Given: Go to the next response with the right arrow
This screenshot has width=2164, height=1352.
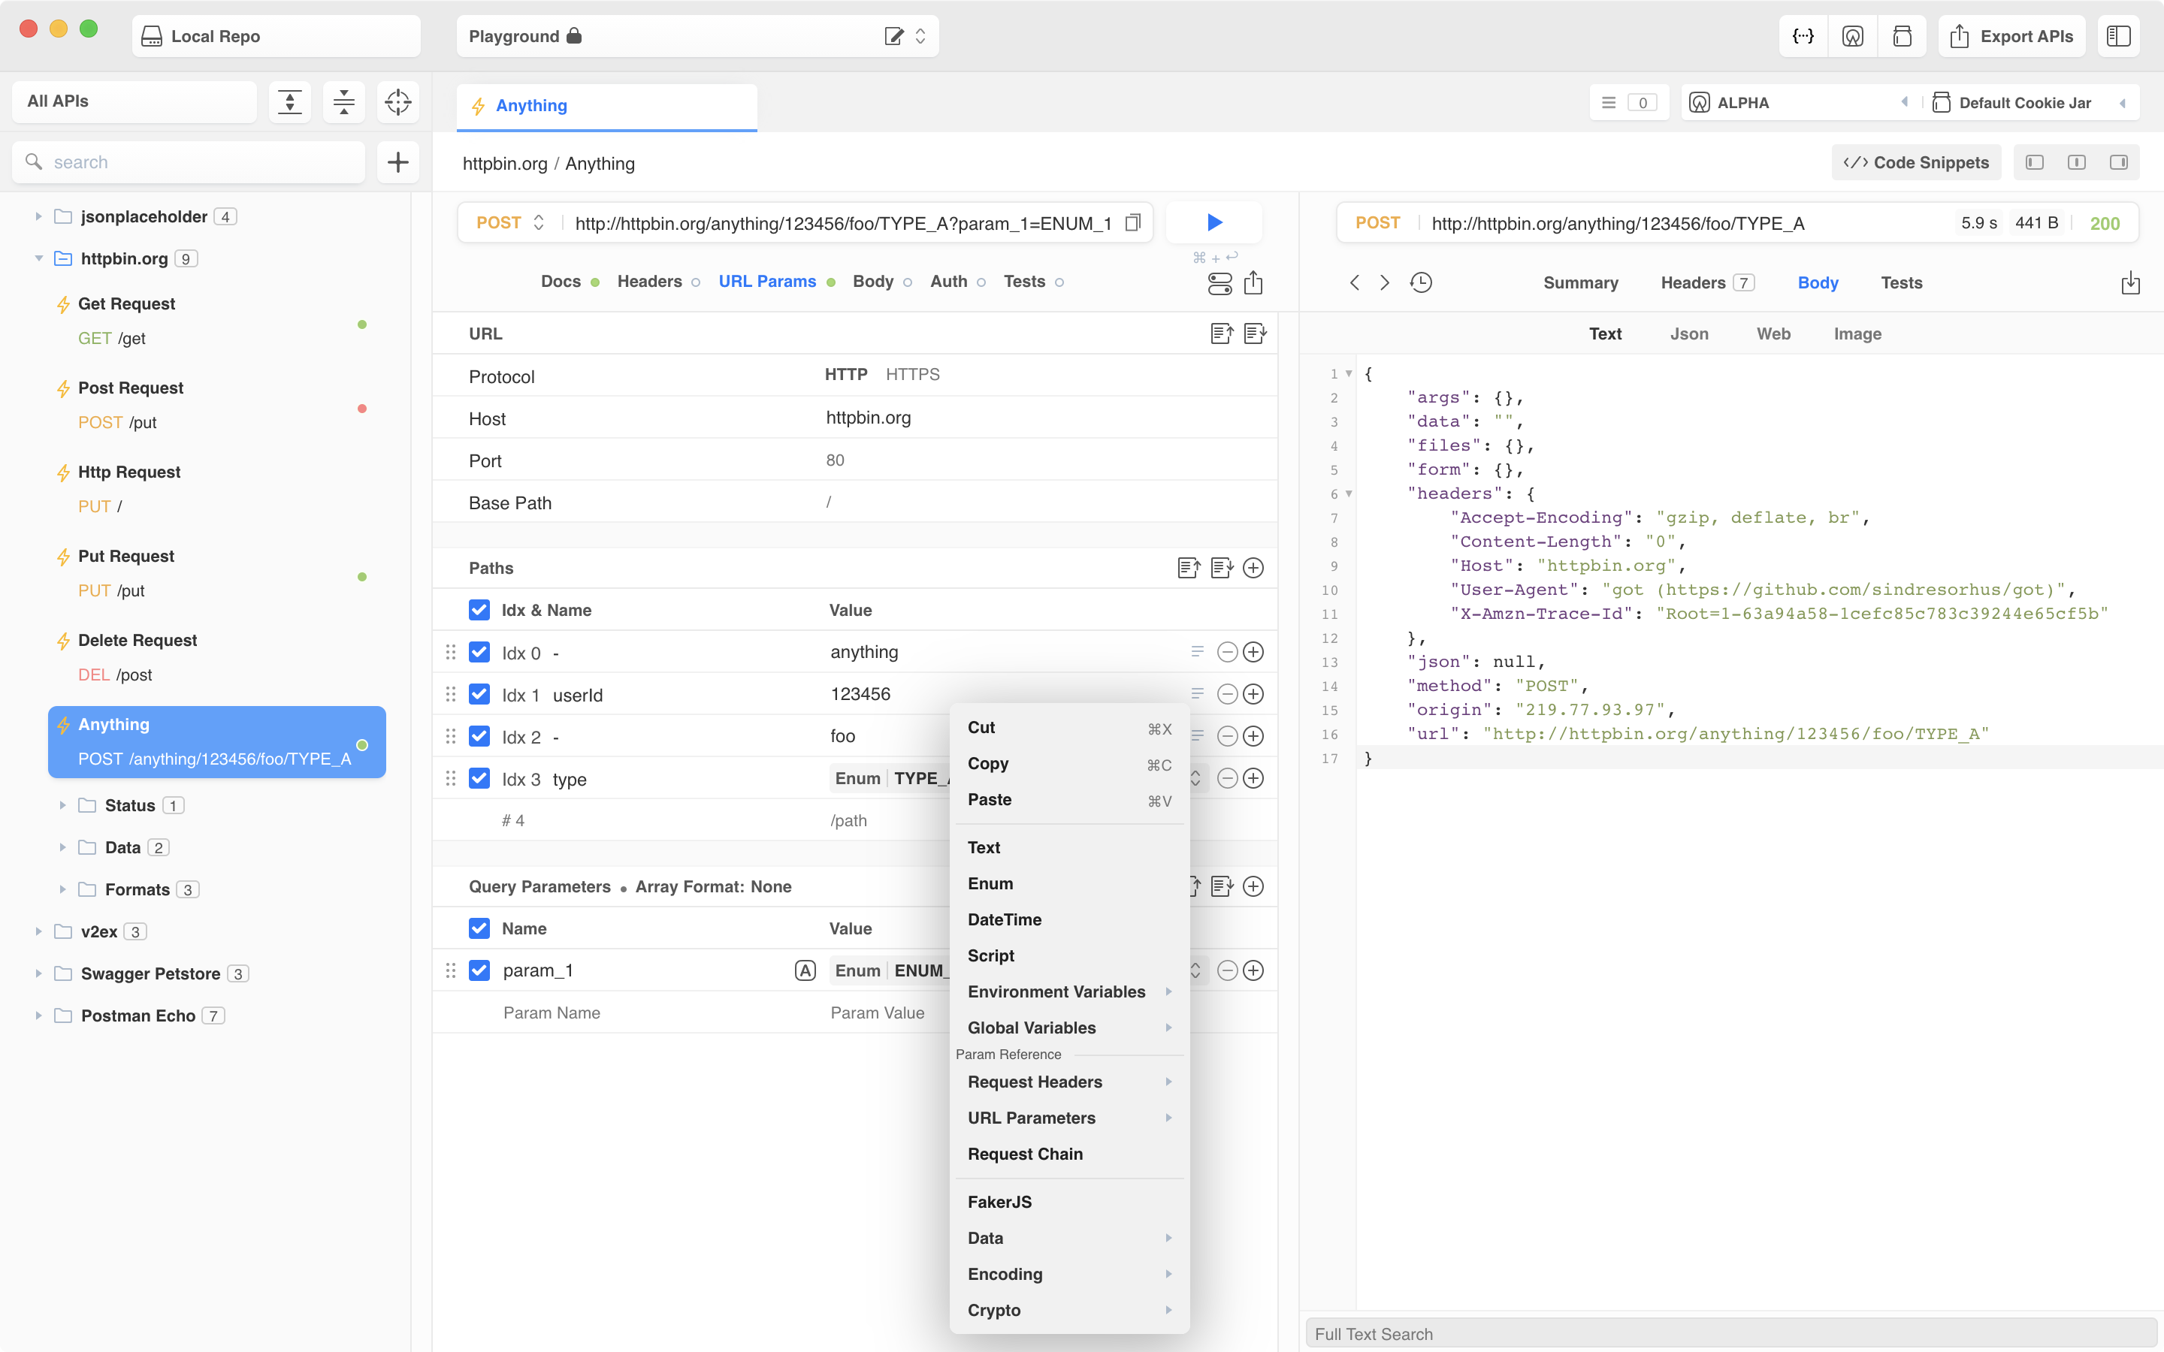Looking at the screenshot, I should [x=1385, y=282].
